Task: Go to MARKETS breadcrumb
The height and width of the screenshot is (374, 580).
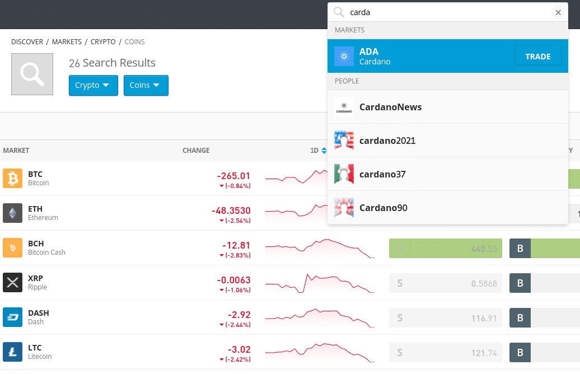Action: pyautogui.click(x=67, y=42)
